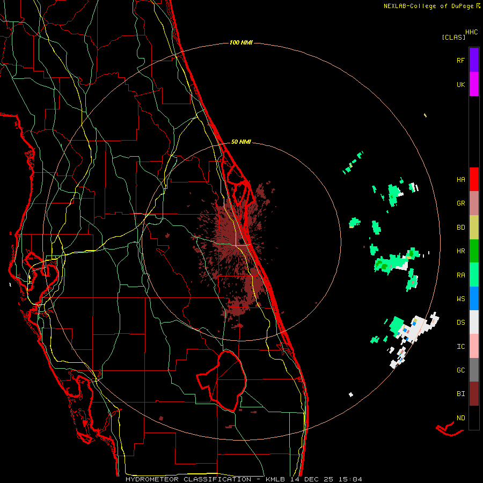Viewport: 483px width, 483px height.
Task: Click the BD legend label
Action: click(460, 228)
